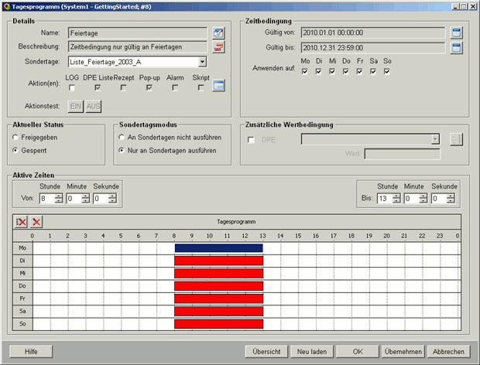Expand the Sondertage dropdown list
Image resolution: width=480 pixels, height=365 pixels.
(x=202, y=62)
